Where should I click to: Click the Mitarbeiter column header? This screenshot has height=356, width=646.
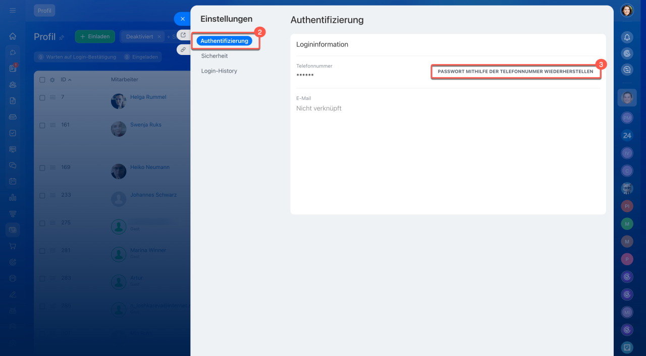pyautogui.click(x=125, y=80)
